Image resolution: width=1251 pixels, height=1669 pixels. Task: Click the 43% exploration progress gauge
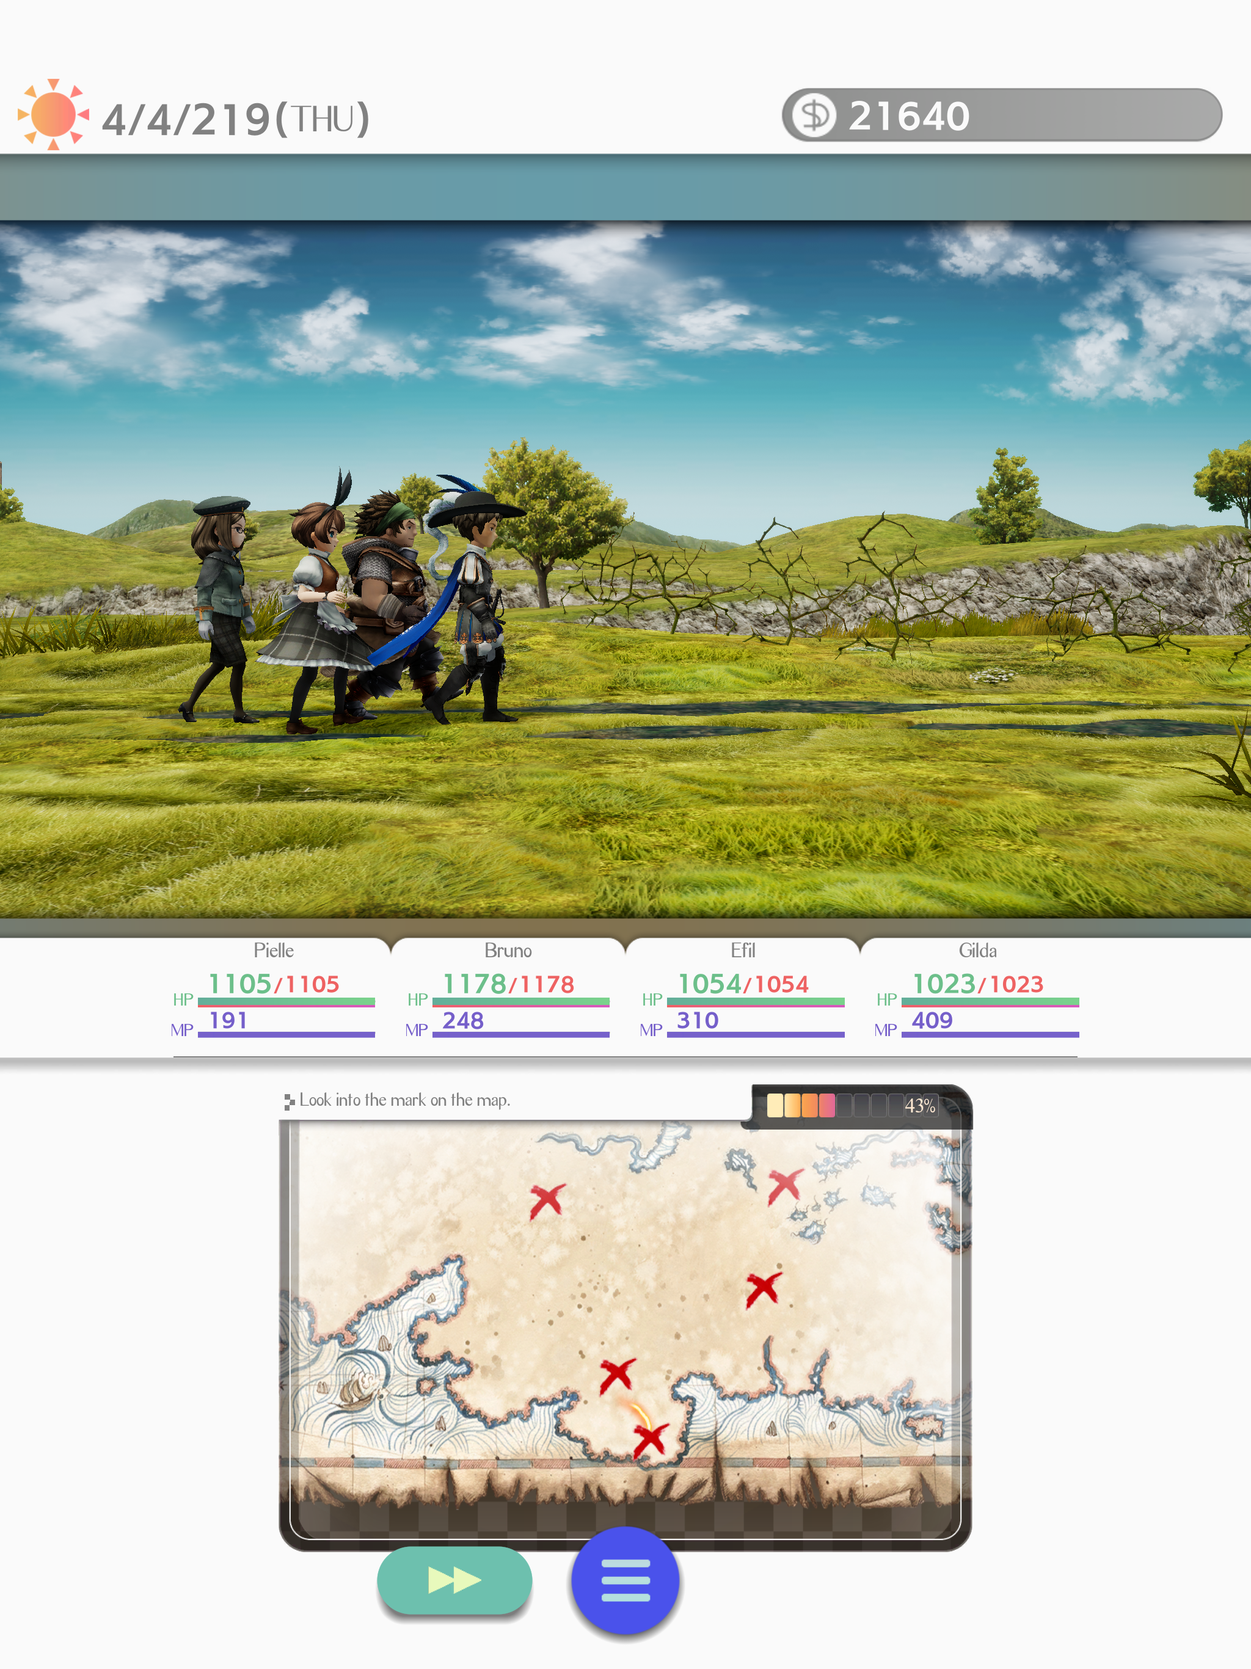(x=853, y=1105)
